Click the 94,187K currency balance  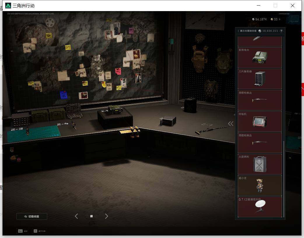(259, 19)
